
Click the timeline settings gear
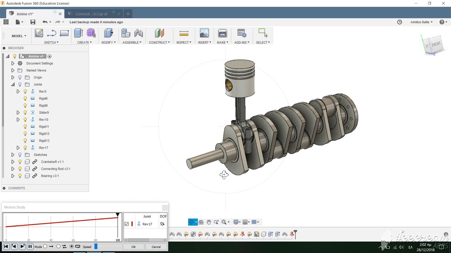446,234
